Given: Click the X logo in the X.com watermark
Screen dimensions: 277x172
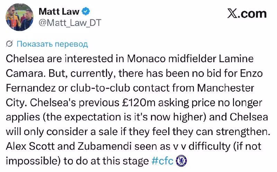Looking at the screenshot, I should coord(232,13).
